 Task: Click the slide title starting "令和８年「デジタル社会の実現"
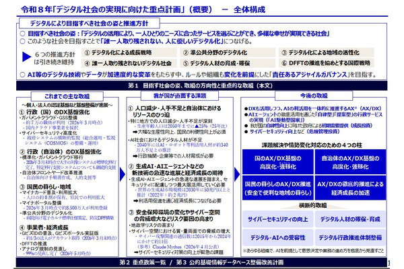(x=143, y=10)
